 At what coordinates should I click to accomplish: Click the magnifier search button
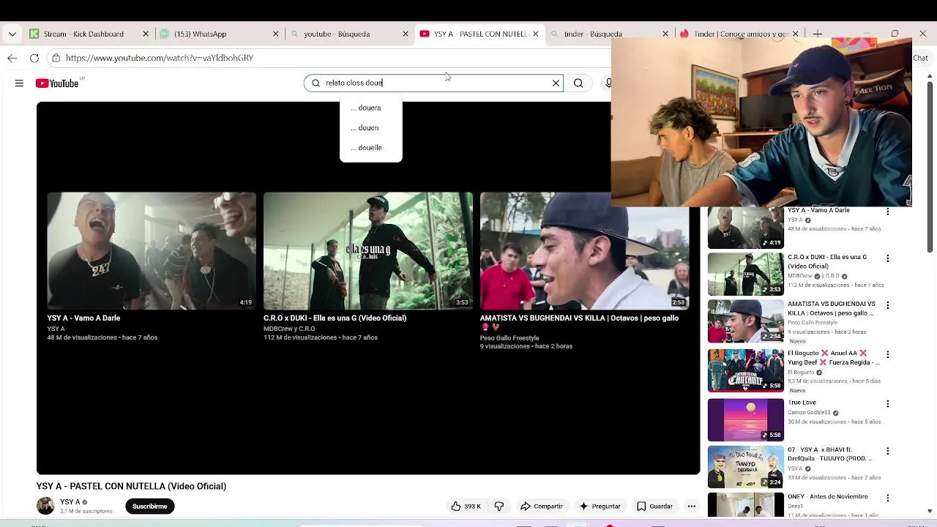click(578, 83)
